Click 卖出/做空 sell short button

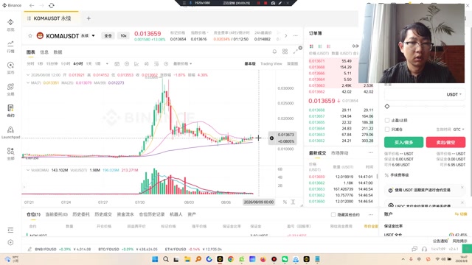point(445,142)
